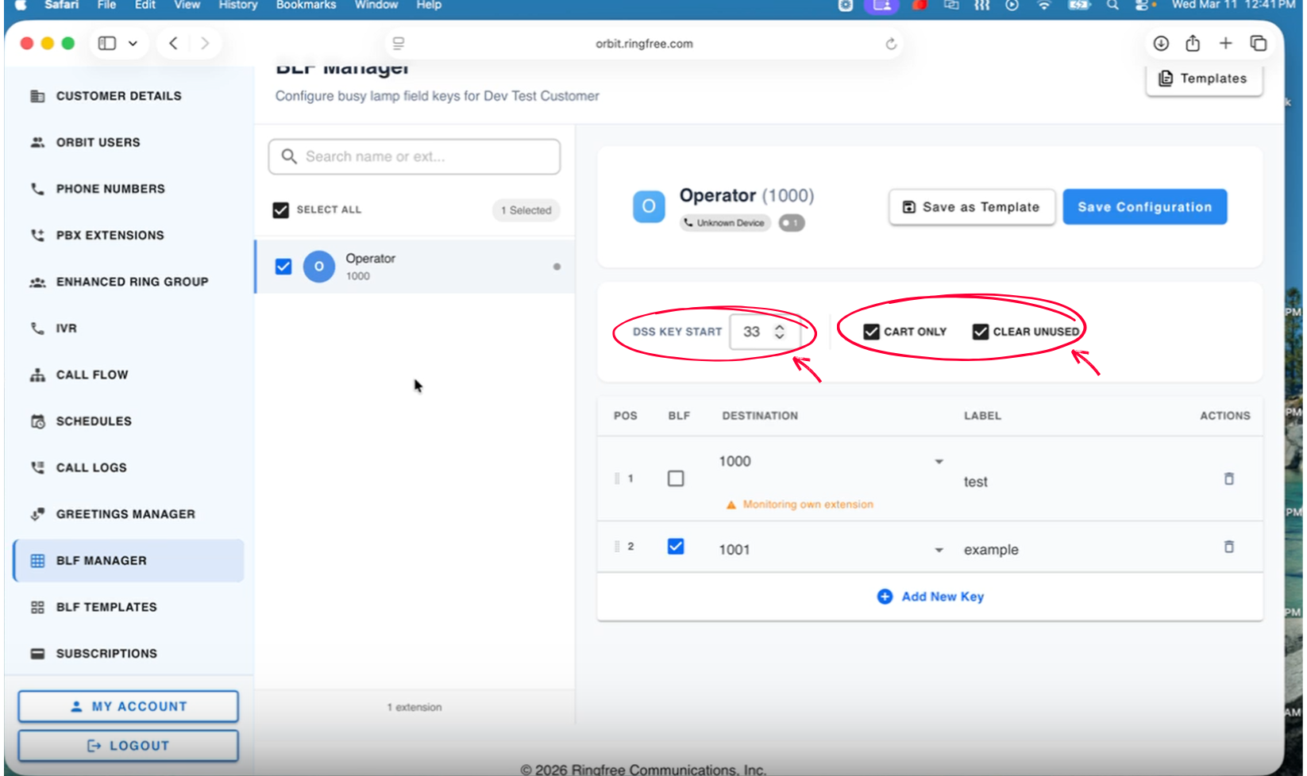Go to Call Logs in sidebar

coord(91,467)
